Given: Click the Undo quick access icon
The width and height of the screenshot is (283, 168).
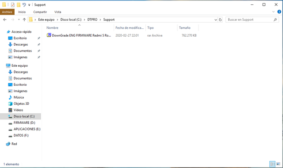Looking at the screenshot, I should (x=24, y=5).
